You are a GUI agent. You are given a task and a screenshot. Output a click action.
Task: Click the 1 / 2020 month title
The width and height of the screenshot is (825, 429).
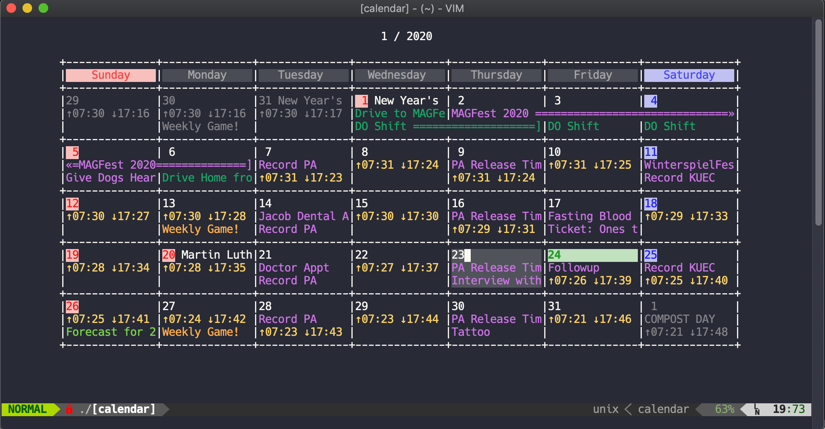[x=406, y=37]
